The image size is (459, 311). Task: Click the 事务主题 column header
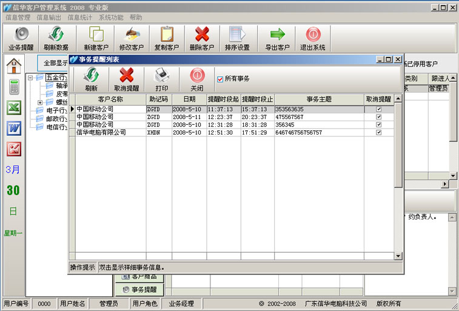click(320, 99)
